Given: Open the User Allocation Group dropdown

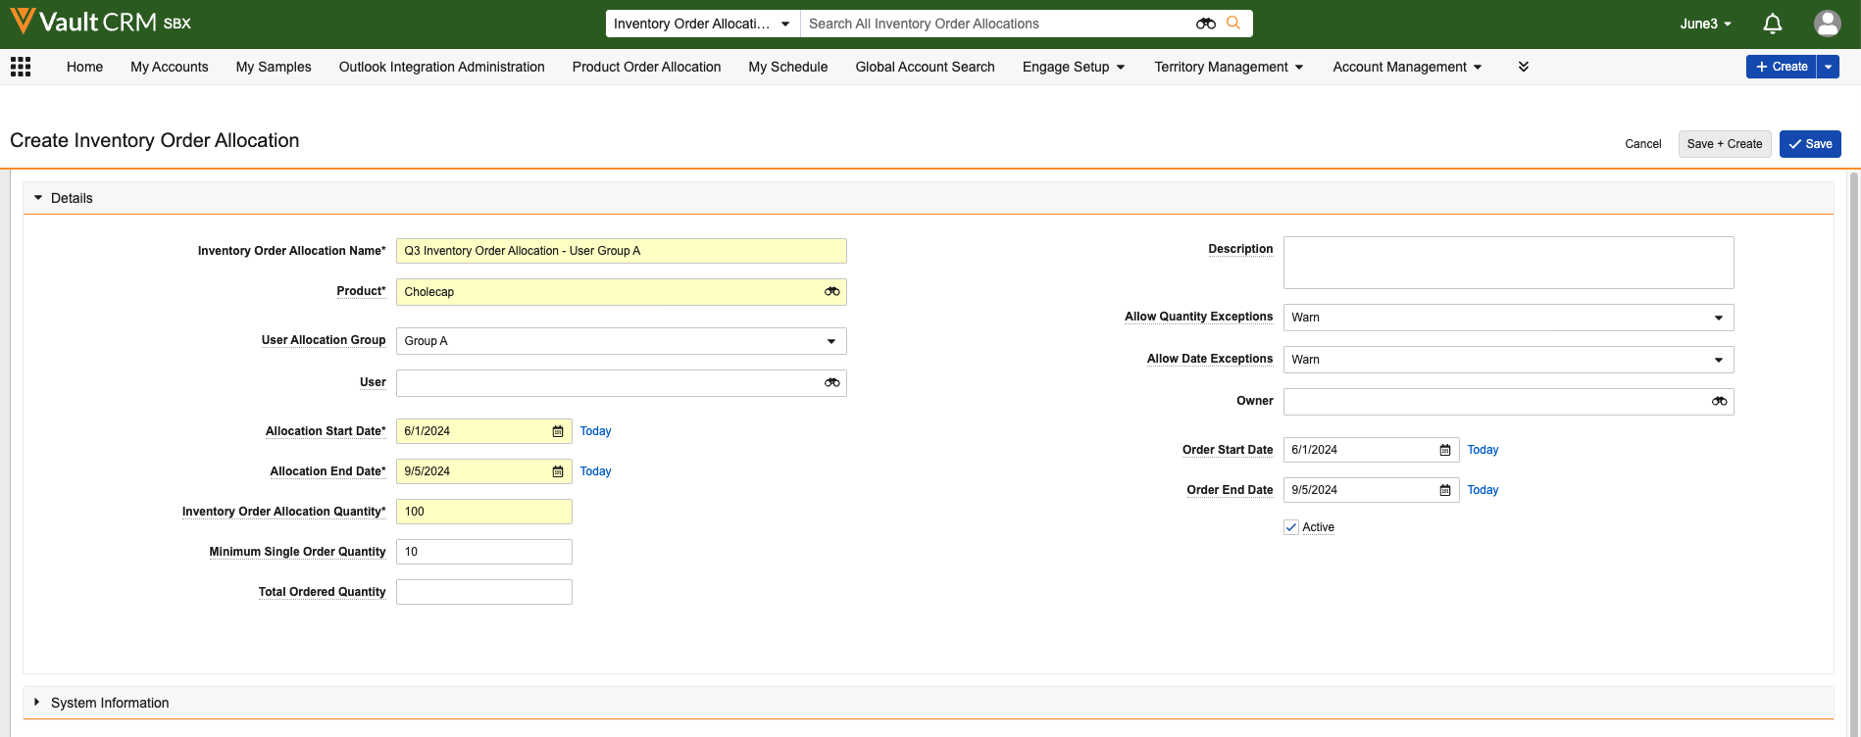Looking at the screenshot, I should pos(621,341).
